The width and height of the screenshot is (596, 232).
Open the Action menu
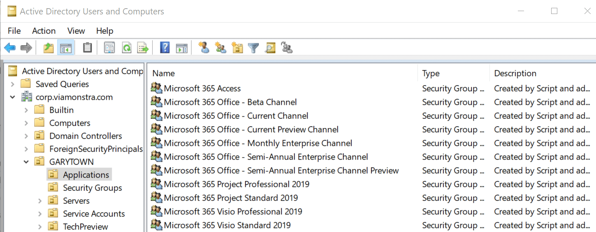44,31
